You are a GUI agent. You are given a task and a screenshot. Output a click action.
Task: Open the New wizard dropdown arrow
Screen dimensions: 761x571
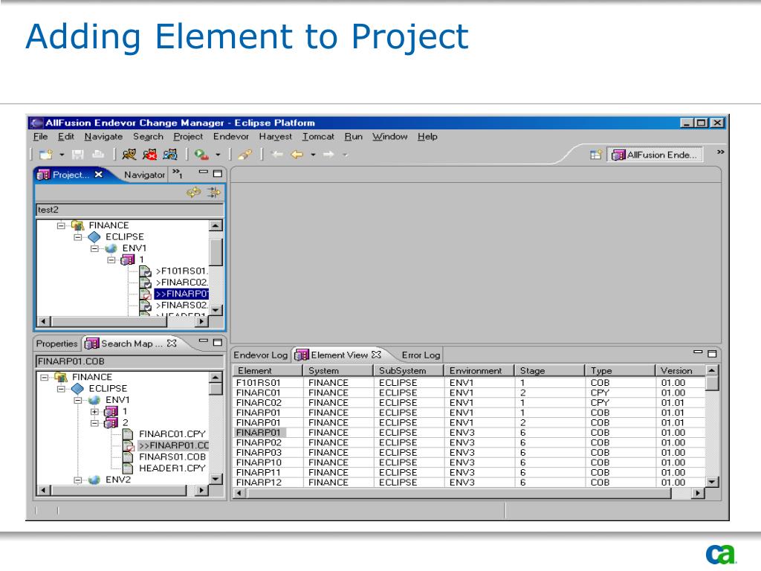[62, 155]
